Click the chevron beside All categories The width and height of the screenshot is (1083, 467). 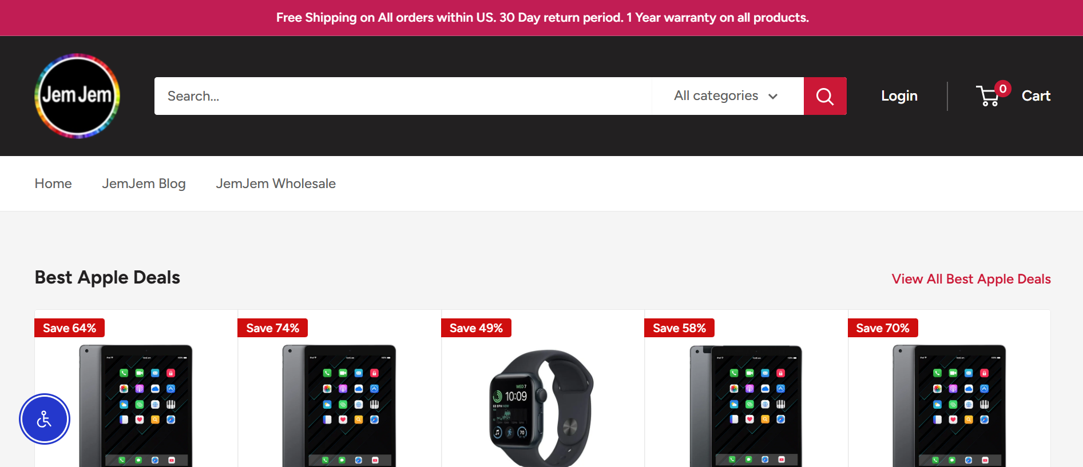point(773,97)
